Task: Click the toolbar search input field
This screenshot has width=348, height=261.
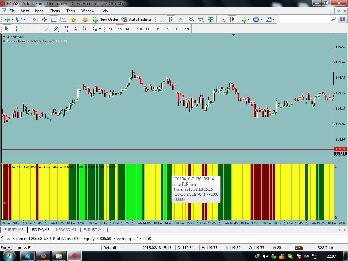Action: click(x=304, y=19)
